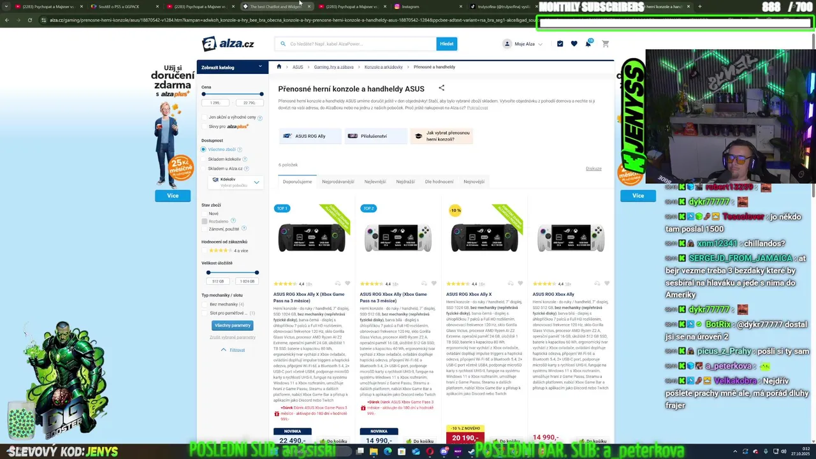Check Jen akční a výhodné ceny
This screenshot has width=816, height=459.
[204, 117]
